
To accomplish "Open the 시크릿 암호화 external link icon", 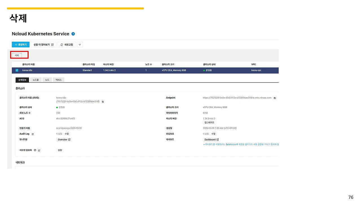I will 39,150.
